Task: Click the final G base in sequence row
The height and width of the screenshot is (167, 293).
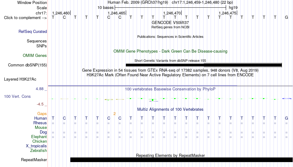Action: click(286, 17)
